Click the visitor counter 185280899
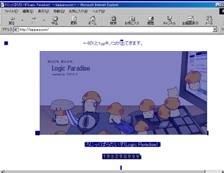224x173 pixels. tap(122, 156)
